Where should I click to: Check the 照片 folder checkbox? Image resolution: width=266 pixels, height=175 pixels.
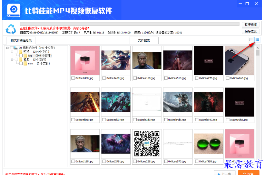17,51
